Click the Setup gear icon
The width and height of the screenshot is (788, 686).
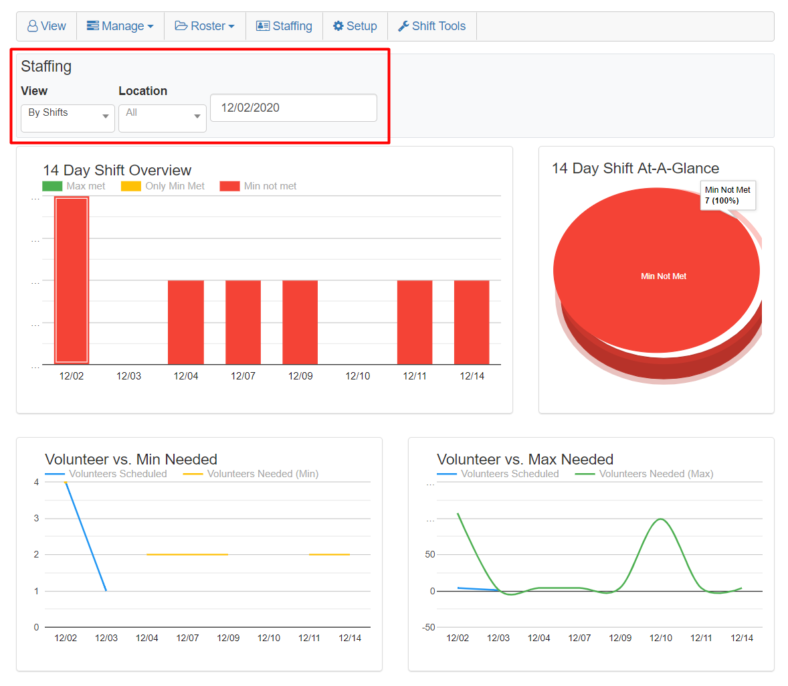338,26
